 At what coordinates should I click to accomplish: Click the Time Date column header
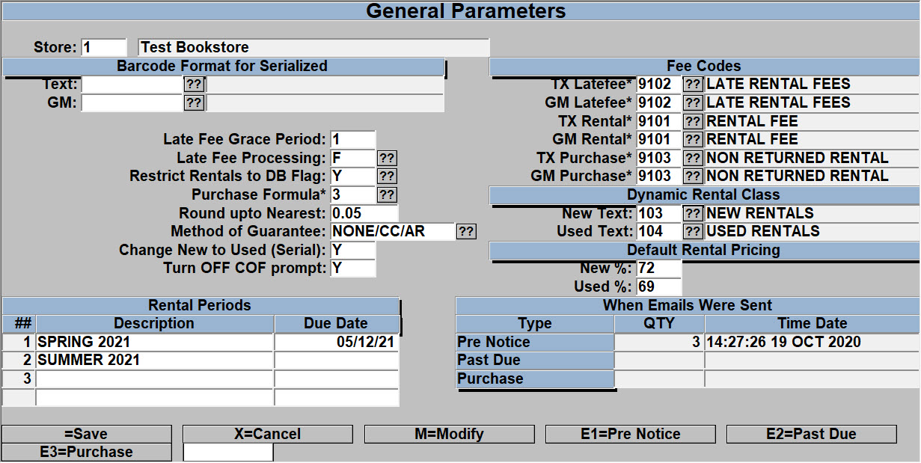pos(813,324)
